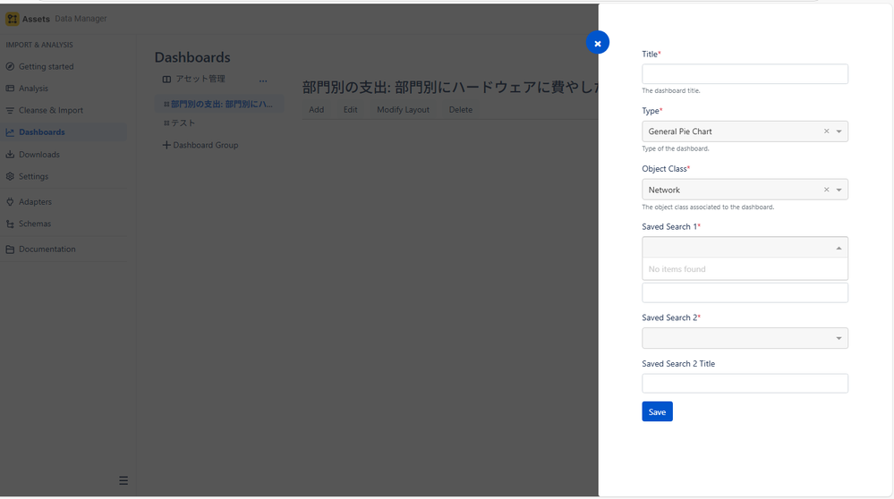Open the Saved Search 2 dropdown

tap(745, 338)
